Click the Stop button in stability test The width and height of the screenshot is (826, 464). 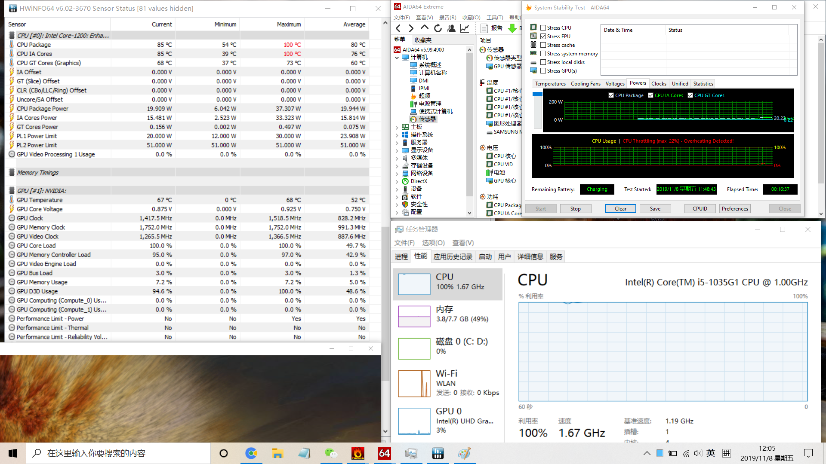[575, 209]
